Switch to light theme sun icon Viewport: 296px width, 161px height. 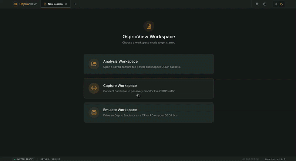point(276,4)
